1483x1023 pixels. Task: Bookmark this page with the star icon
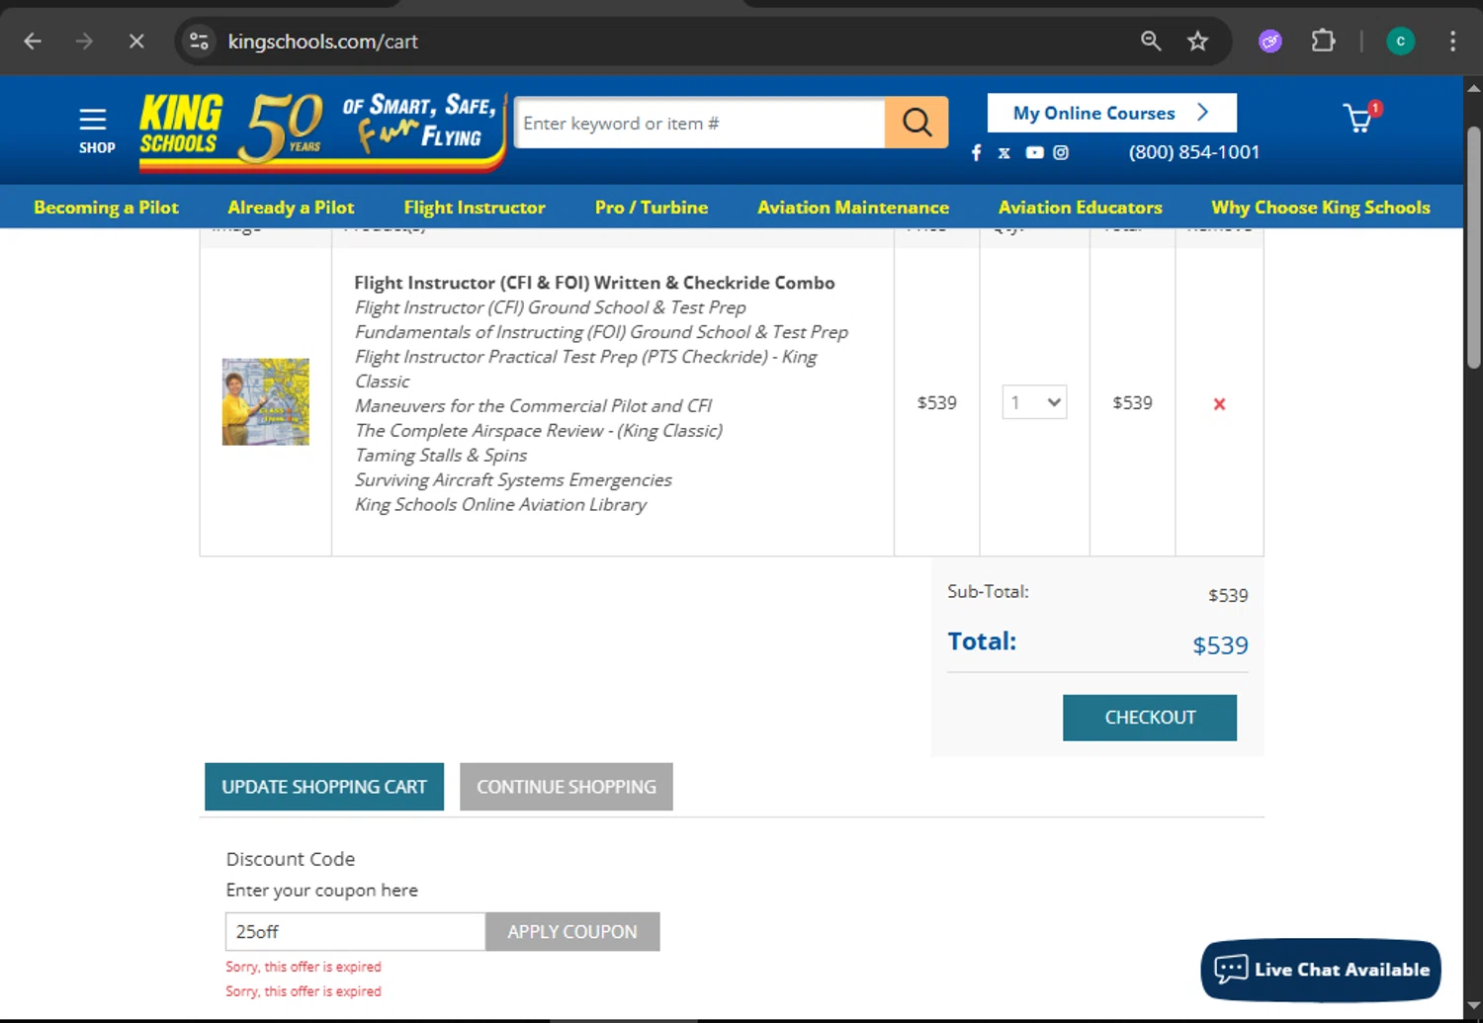1198,42
